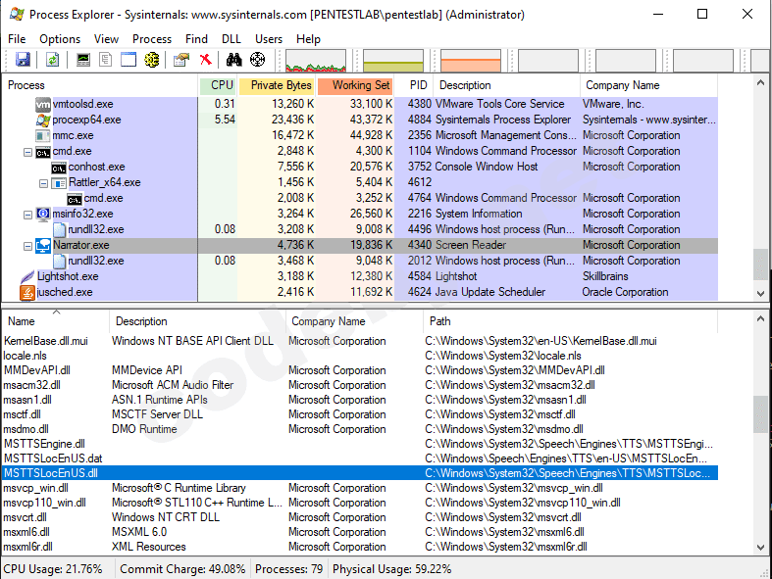Click process list scrollbar up arrow
772x579 pixels.
click(x=760, y=82)
